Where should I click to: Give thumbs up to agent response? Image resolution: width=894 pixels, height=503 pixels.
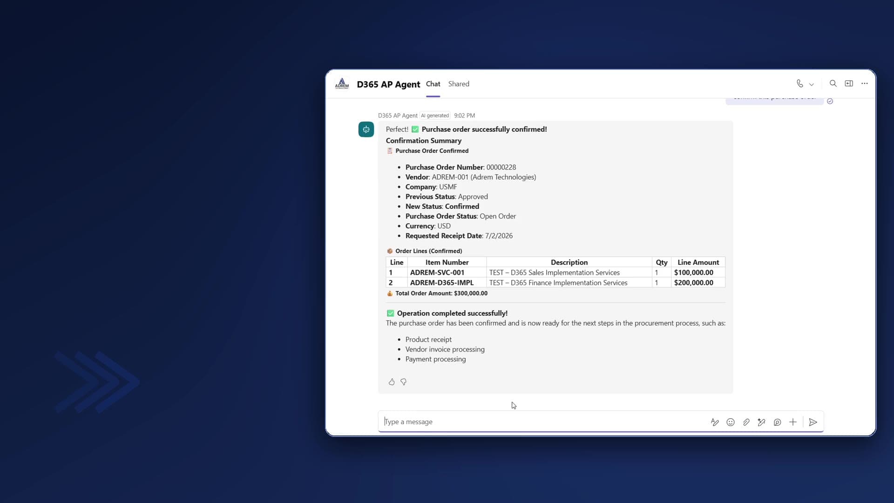(392, 382)
